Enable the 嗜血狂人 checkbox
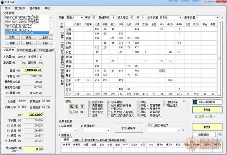This screenshot has width=227, height=155. tap(165, 106)
